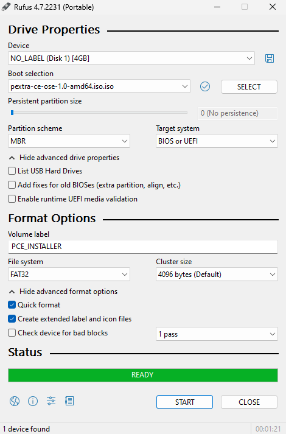286x434 pixels.
Task: Enable Check device for bad blocks
Action: click(x=12, y=333)
